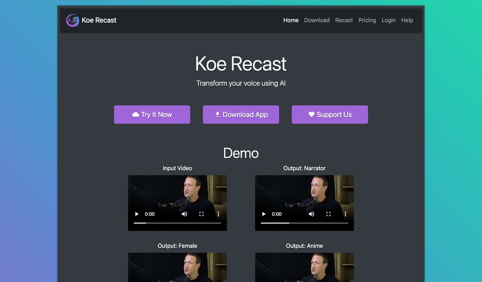The width and height of the screenshot is (482, 282).
Task: Enter fullscreen on the Output: Narrator video
Action: pyautogui.click(x=329, y=214)
